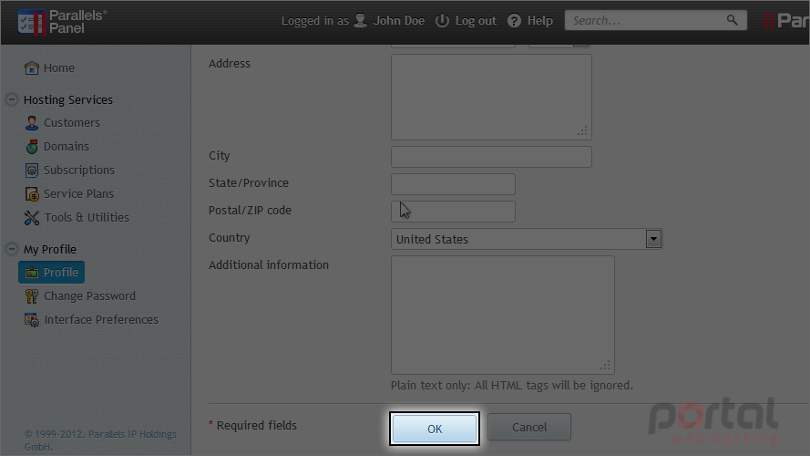
Task: Click the Help question mark icon
Action: (514, 21)
